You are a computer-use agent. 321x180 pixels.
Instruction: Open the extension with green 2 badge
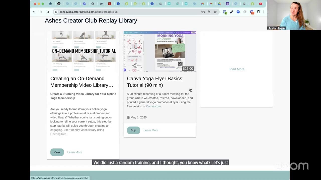coord(225,12)
